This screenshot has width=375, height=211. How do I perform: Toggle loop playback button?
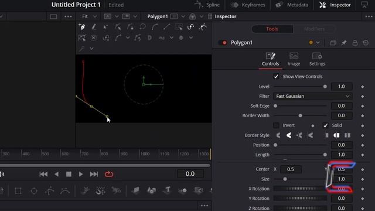pyautogui.click(x=109, y=174)
